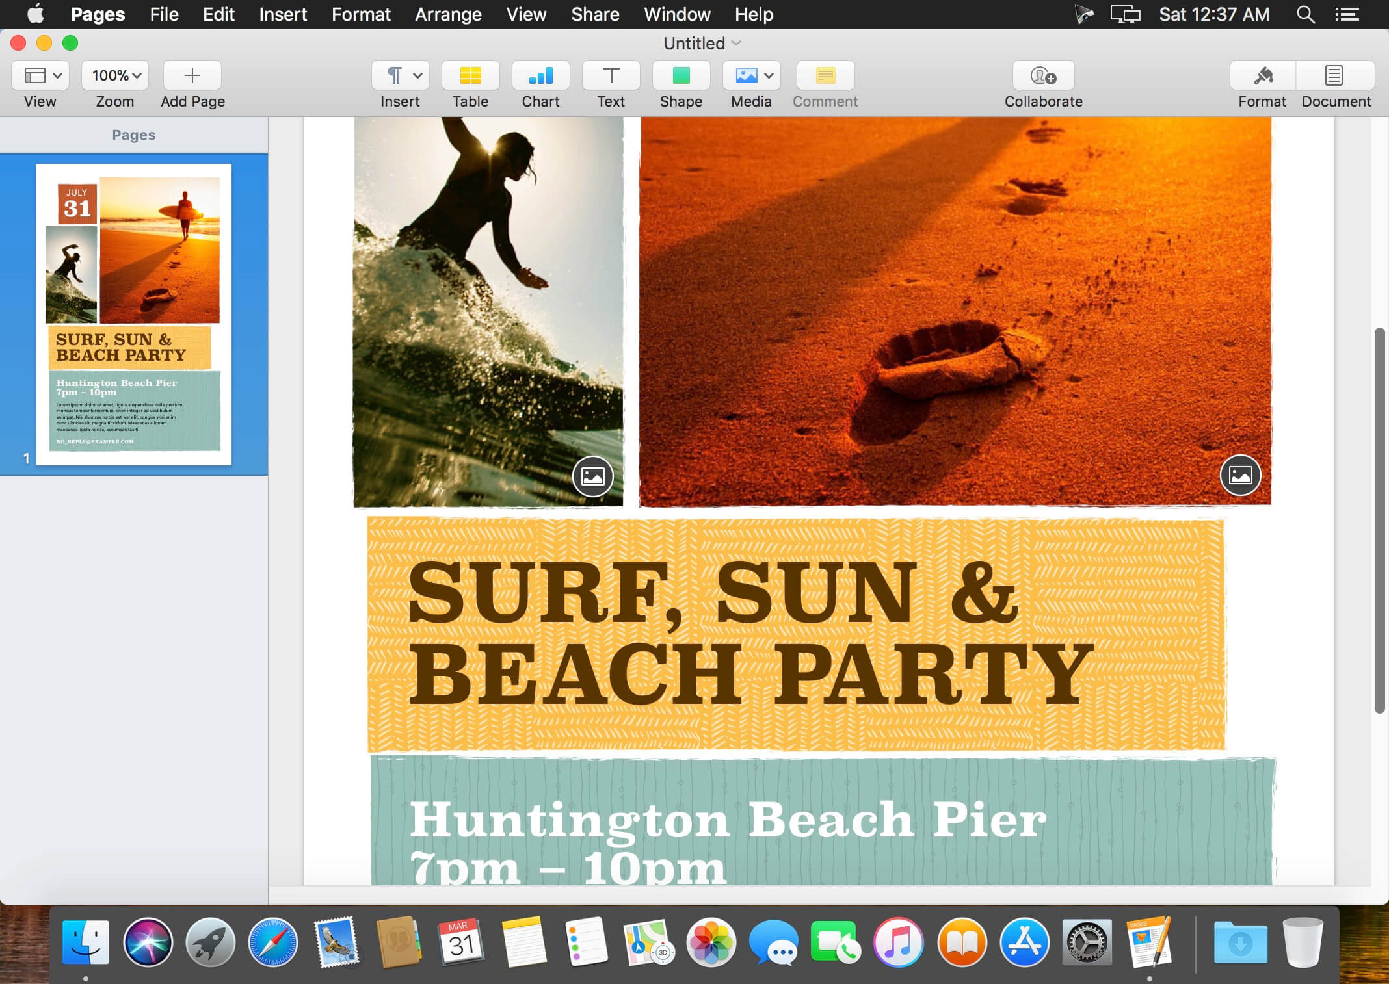Open Launchpad from the dock
Screen dimensions: 1389x984
[x=211, y=942]
